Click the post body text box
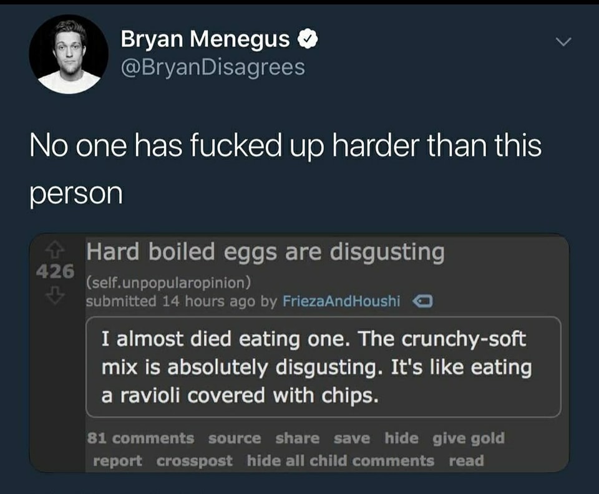 [323, 367]
